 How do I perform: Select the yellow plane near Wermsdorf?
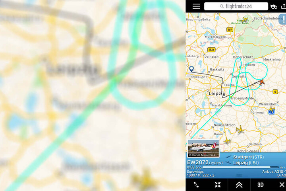[272, 109]
